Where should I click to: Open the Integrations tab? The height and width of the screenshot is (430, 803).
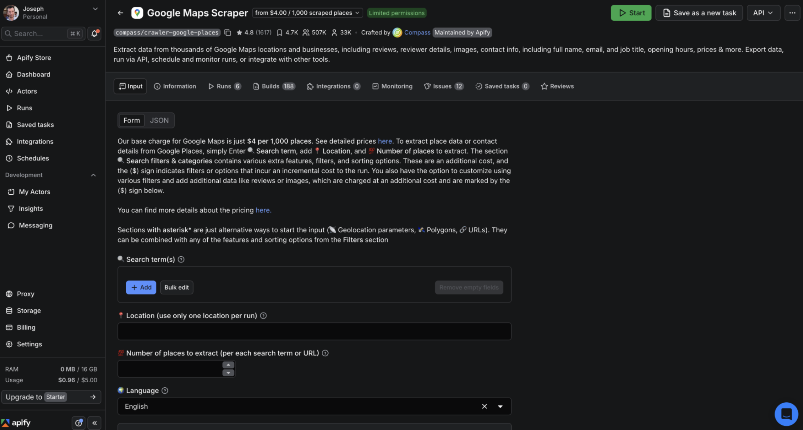[333, 86]
